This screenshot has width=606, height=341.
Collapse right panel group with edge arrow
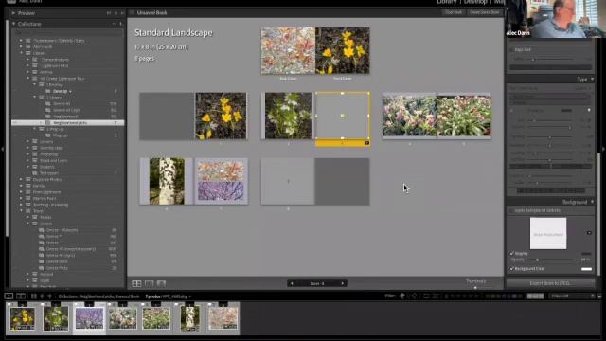click(603, 149)
